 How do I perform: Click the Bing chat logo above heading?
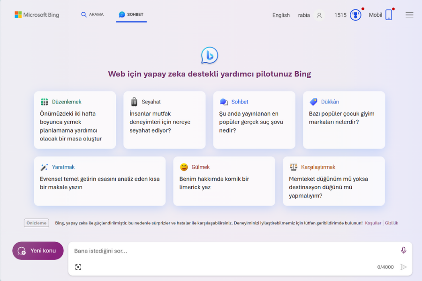(x=210, y=55)
